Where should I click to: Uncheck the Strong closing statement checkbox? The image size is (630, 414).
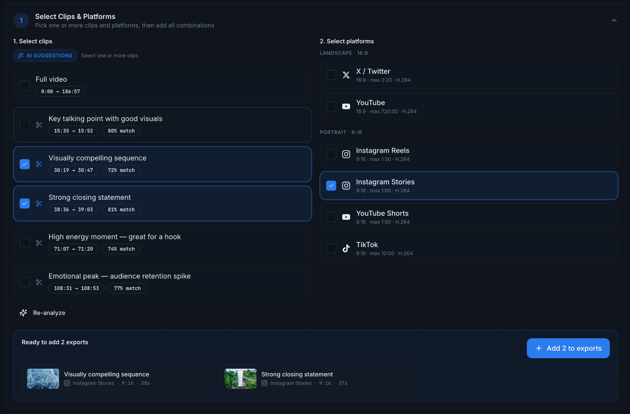[25, 204]
